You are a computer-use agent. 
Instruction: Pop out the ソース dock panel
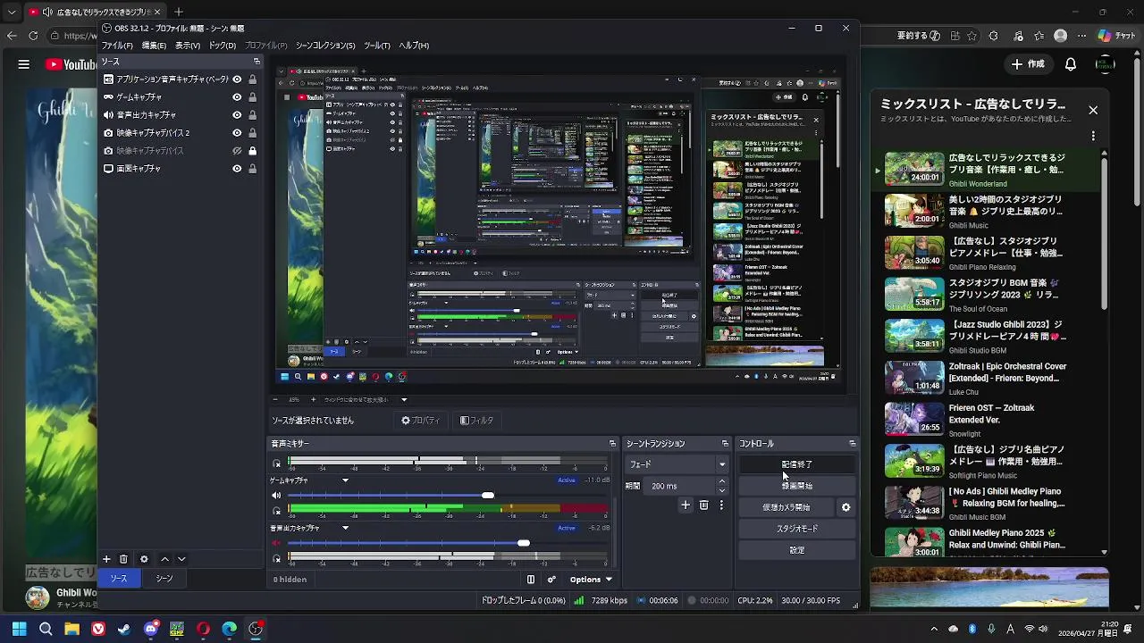click(257, 62)
